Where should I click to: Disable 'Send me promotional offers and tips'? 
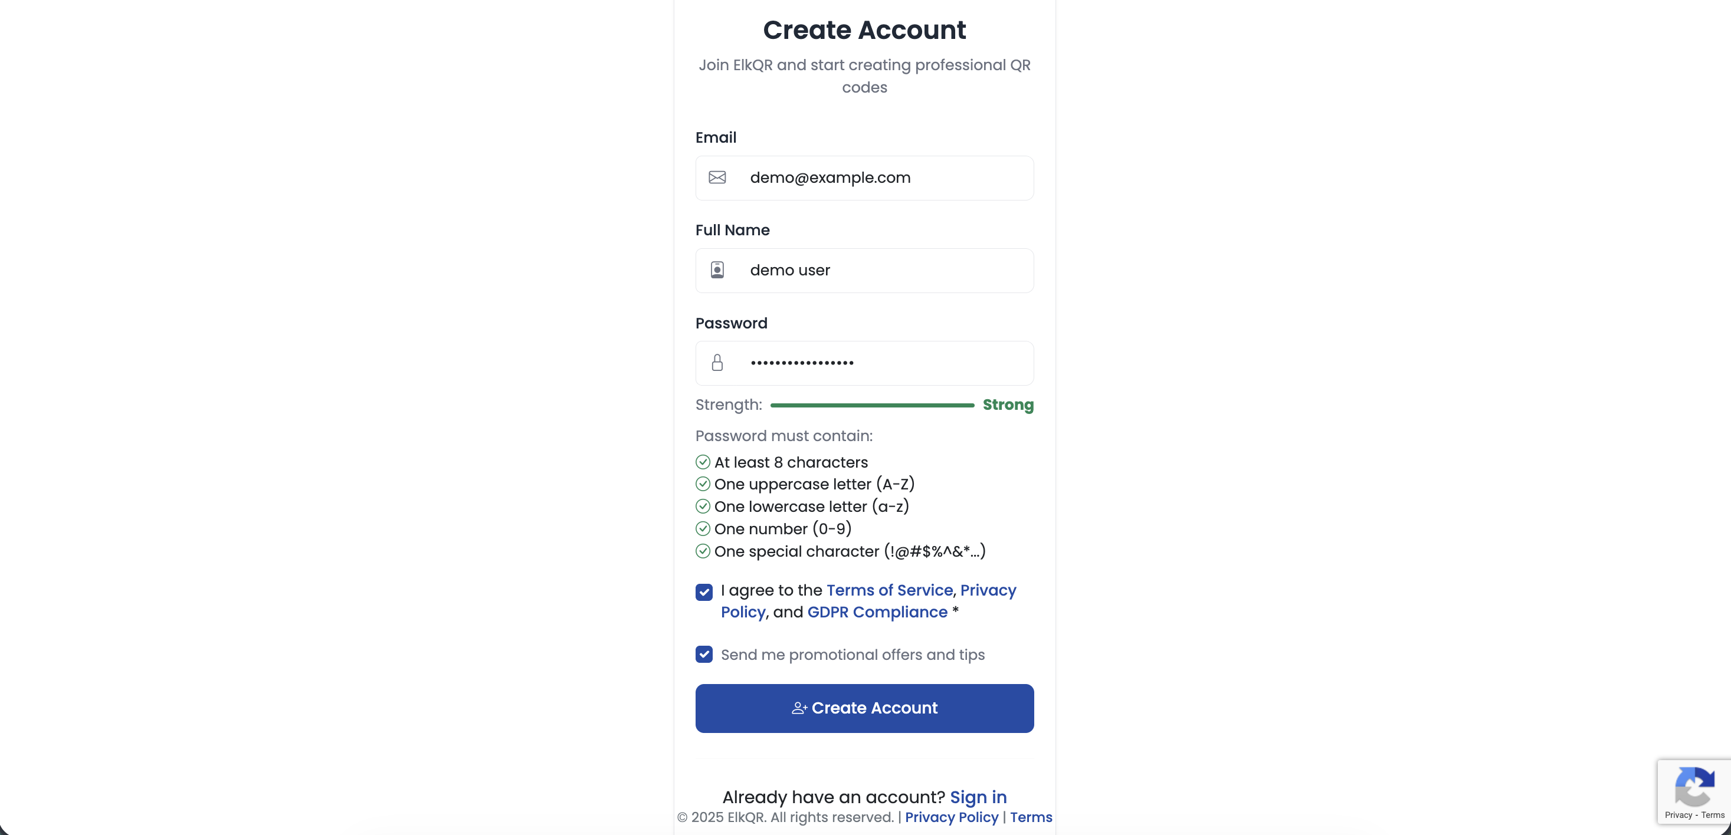(x=704, y=653)
